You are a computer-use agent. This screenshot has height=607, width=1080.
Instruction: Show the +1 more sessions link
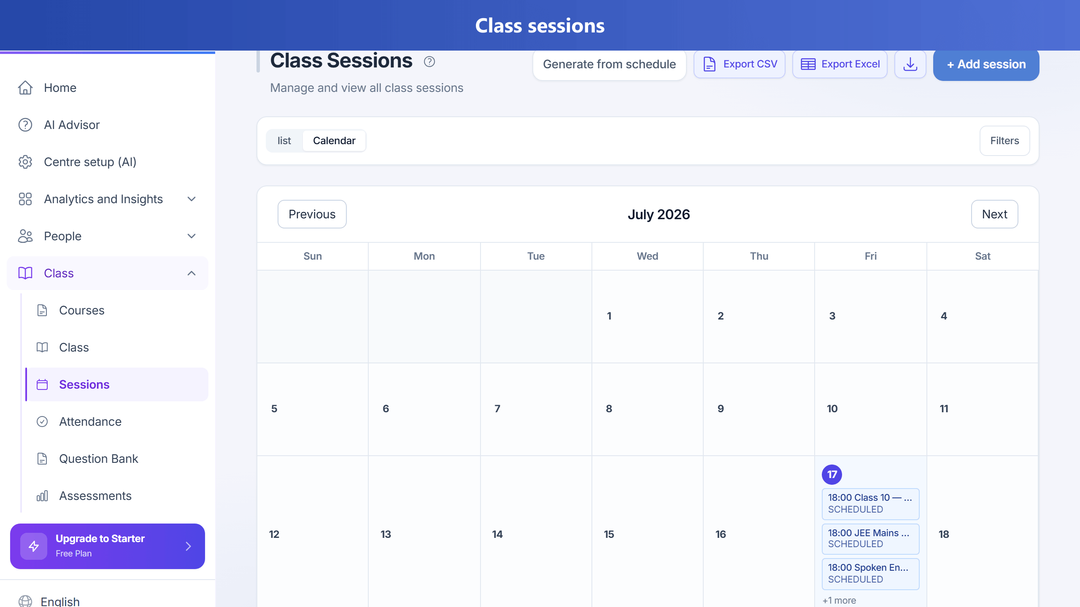[839, 600]
